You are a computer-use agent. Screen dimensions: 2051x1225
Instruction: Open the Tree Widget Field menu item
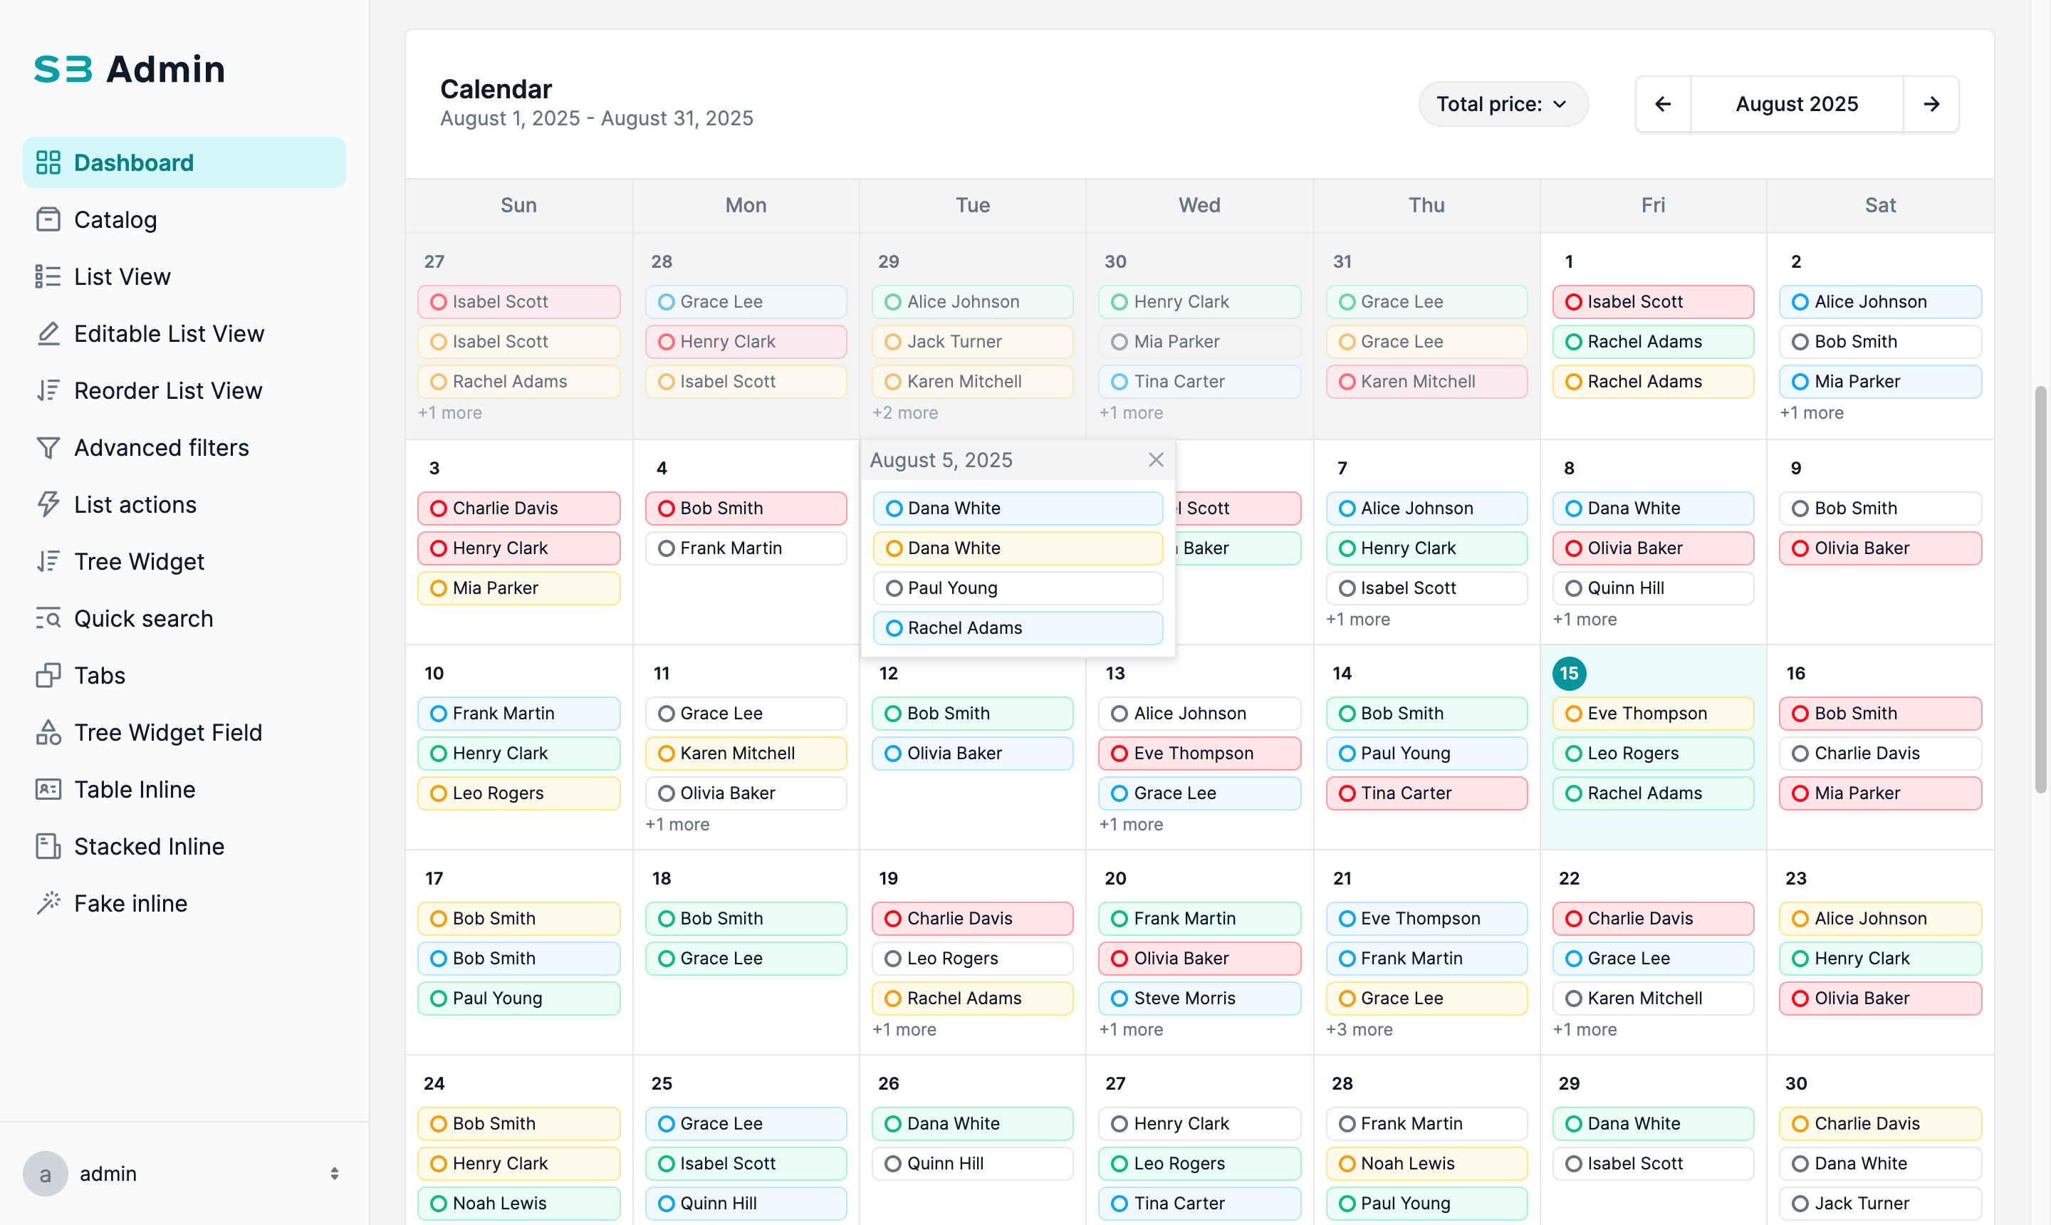point(167,732)
